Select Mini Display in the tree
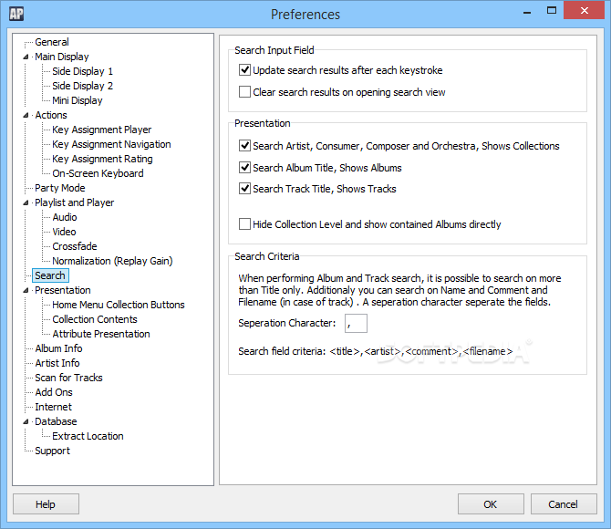Screen dimensions: 611x529 click(x=78, y=100)
